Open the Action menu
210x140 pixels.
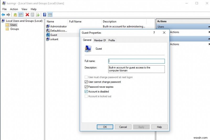(14, 9)
